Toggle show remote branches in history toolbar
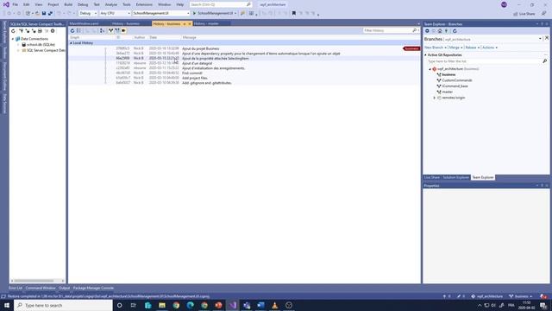Image resolution: width=552 pixels, height=311 pixels. [117, 31]
